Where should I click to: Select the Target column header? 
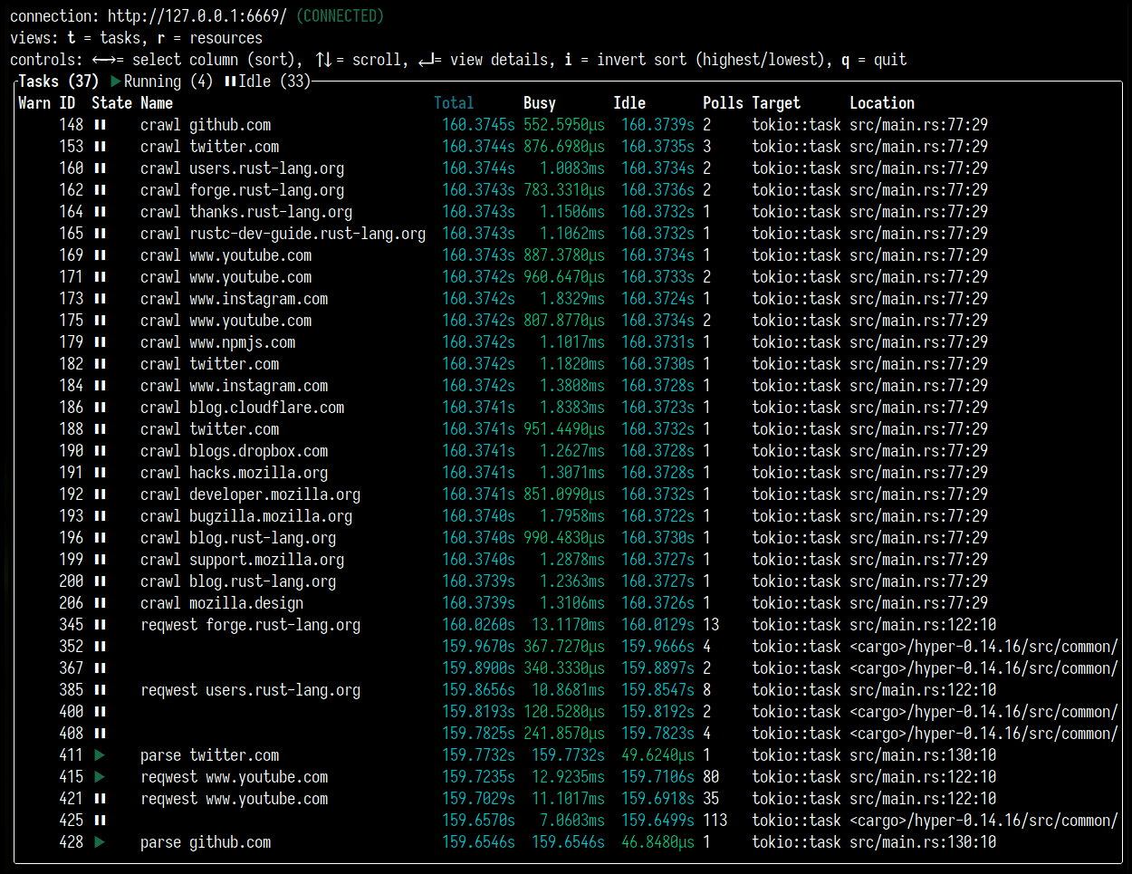point(776,103)
